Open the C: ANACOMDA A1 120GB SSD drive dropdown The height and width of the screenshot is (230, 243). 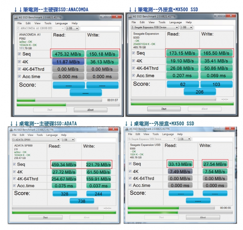click(x=40, y=28)
